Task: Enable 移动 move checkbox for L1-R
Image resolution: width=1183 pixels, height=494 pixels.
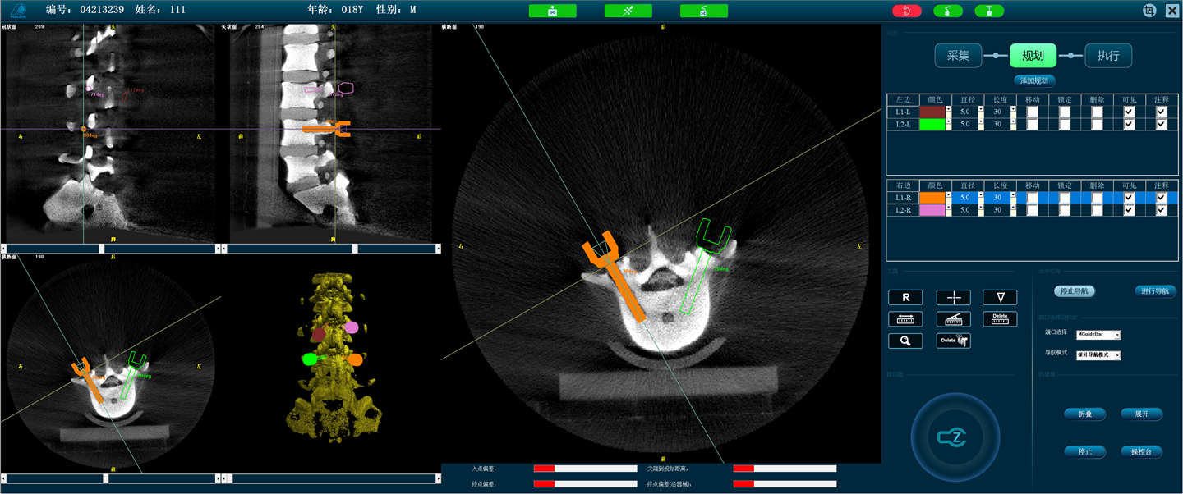Action: (x=1032, y=198)
